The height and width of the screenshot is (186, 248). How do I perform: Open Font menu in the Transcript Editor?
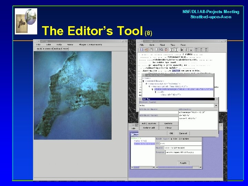tap(183, 45)
